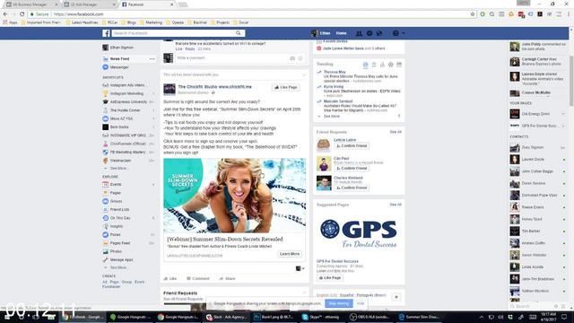Open Friend Requests card options chevron
The width and height of the screenshot is (574, 323).
[304, 292]
